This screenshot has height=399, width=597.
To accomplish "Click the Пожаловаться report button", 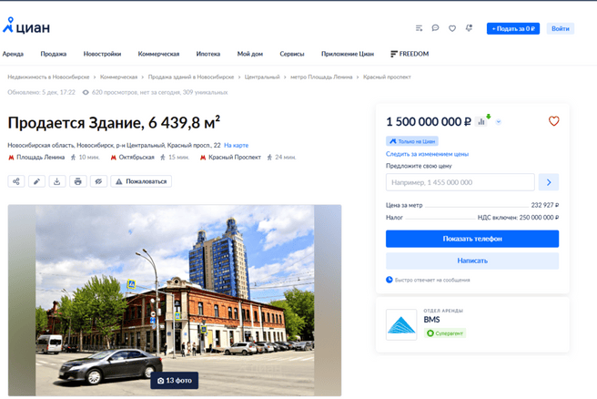I will [141, 181].
